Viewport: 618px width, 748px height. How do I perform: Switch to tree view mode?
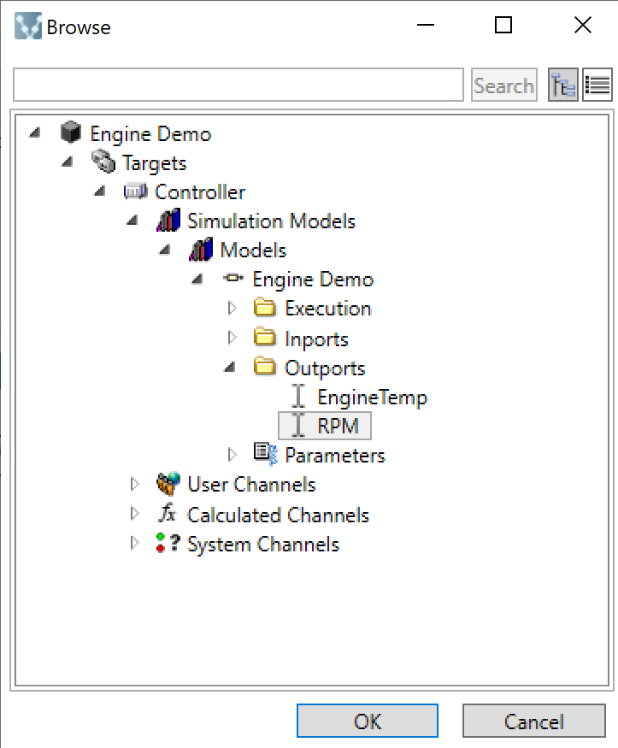563,85
